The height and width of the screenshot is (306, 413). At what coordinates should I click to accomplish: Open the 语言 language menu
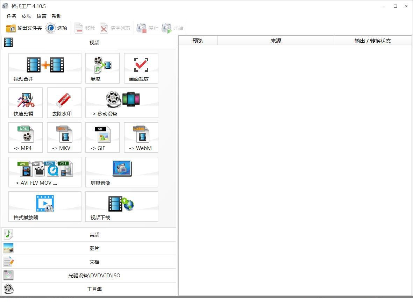tap(41, 16)
